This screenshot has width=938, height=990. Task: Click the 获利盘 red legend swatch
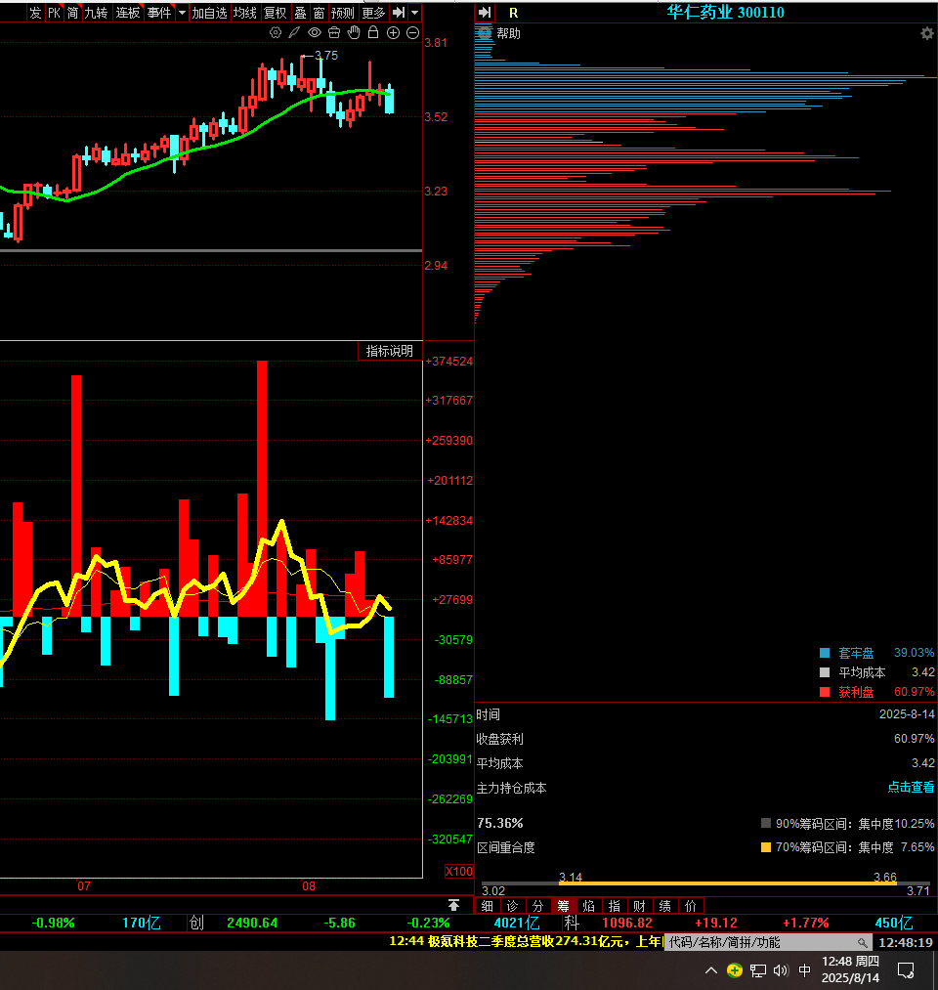point(825,692)
